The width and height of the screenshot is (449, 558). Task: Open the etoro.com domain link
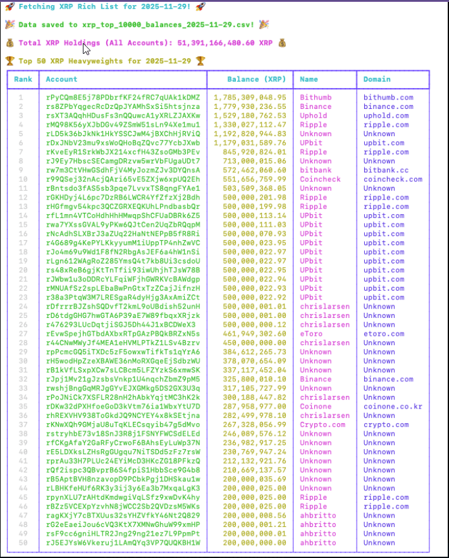(383, 334)
